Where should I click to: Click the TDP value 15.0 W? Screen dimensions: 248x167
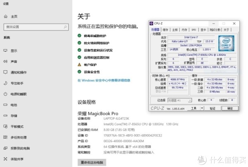tap(209, 41)
